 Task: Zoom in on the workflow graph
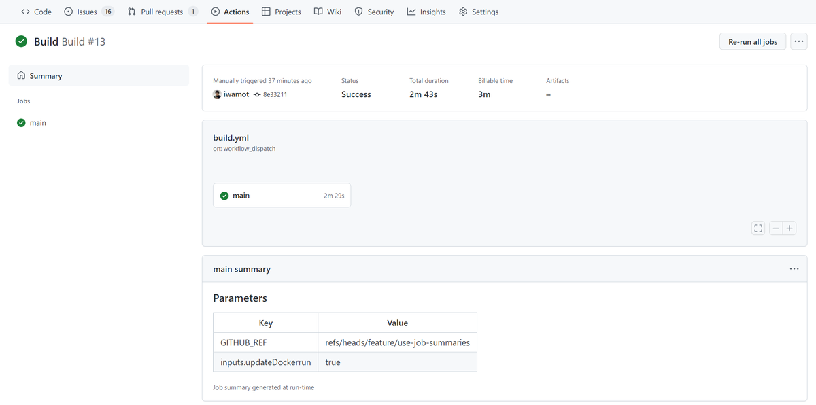point(789,228)
